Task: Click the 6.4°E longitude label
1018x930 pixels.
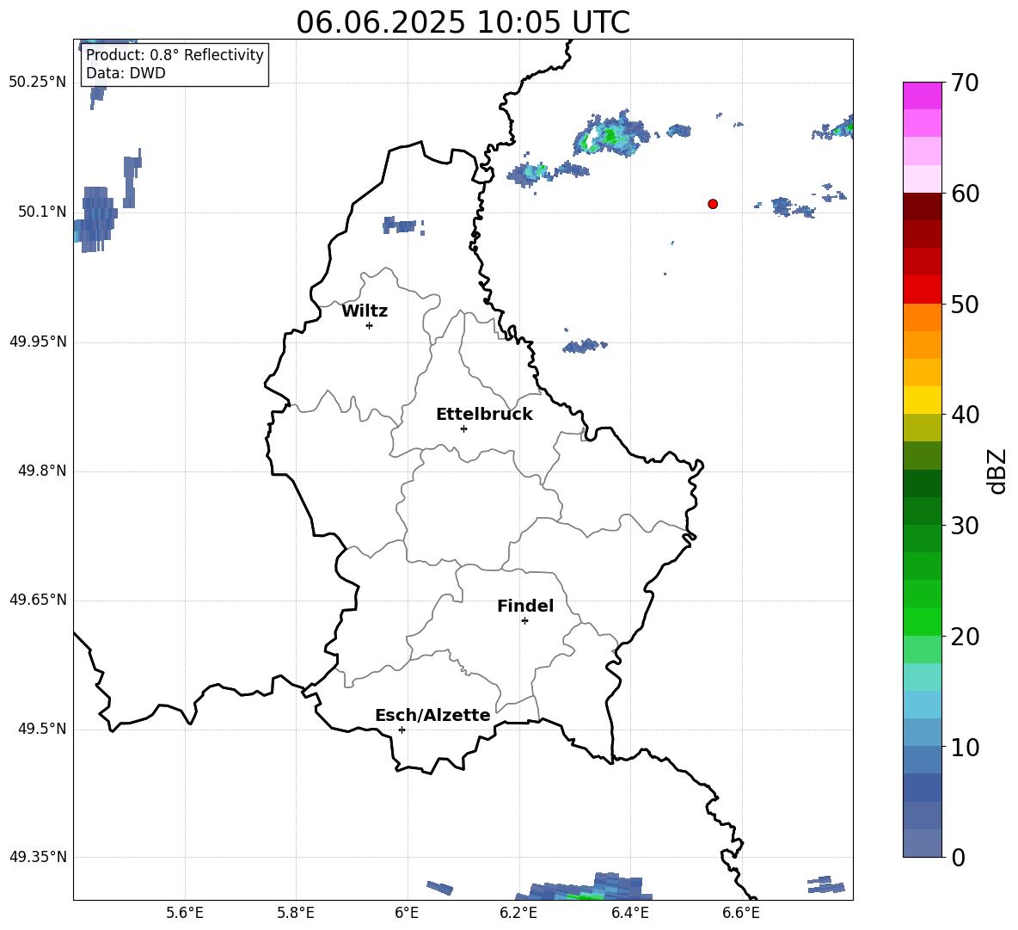Action: 629,913
